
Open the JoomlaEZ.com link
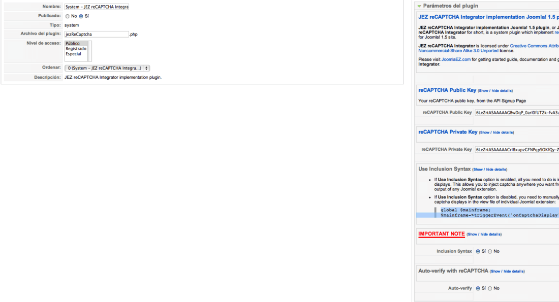click(x=456, y=59)
